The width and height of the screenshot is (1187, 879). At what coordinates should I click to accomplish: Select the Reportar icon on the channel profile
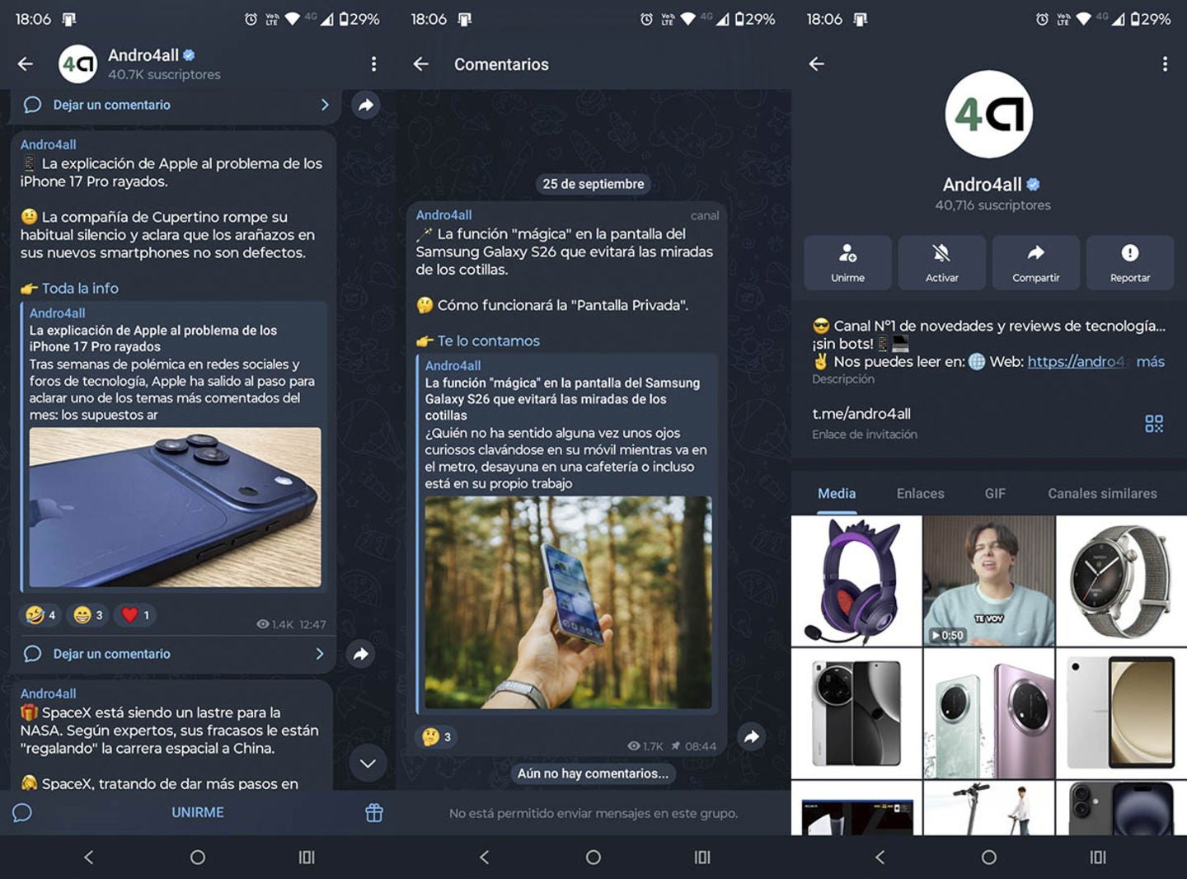coord(1130,262)
